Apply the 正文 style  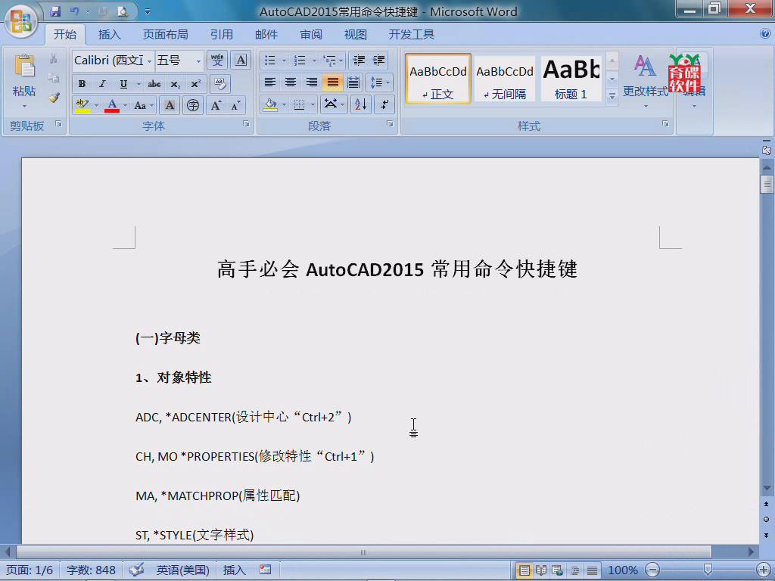click(x=438, y=79)
